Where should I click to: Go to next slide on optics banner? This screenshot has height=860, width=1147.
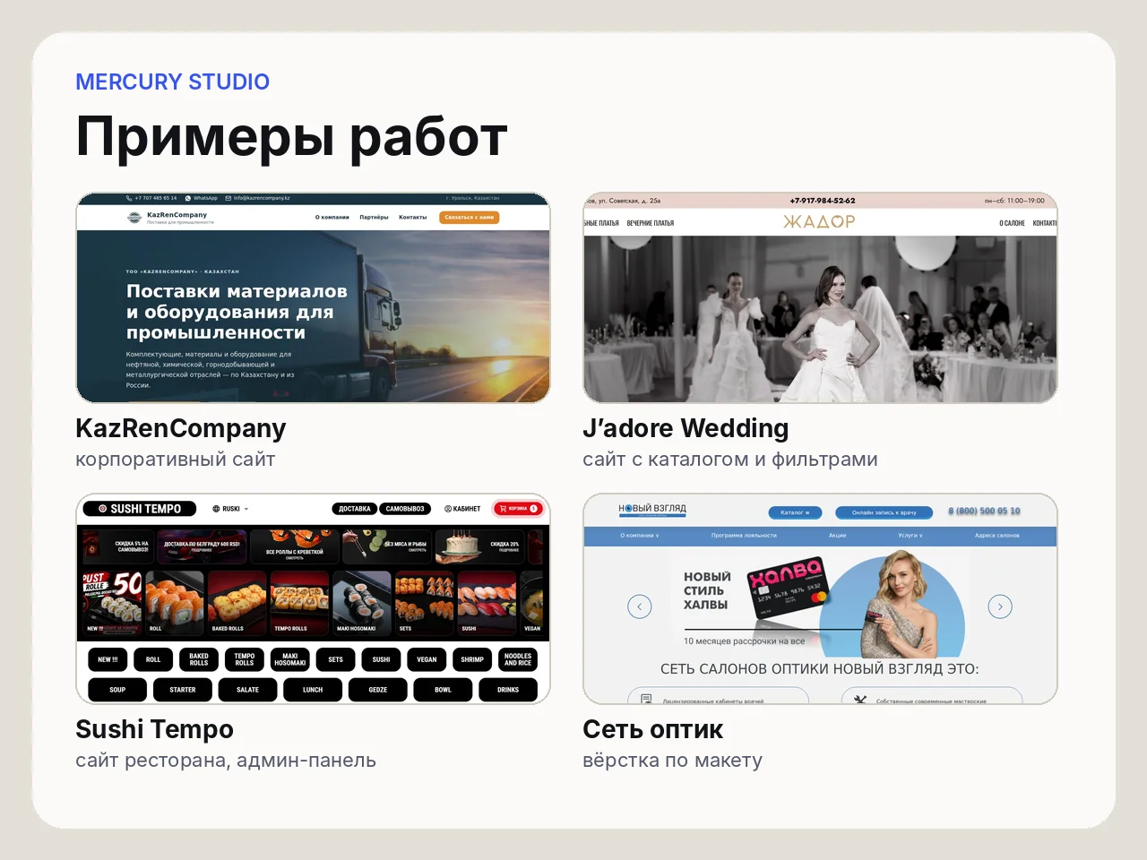1000,606
